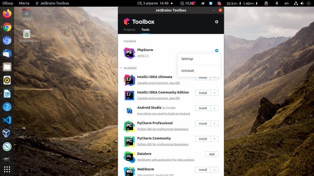Open Toolbox settings hexagon icon in header
Viewport: 314px width, 176px height.
tap(216, 22)
